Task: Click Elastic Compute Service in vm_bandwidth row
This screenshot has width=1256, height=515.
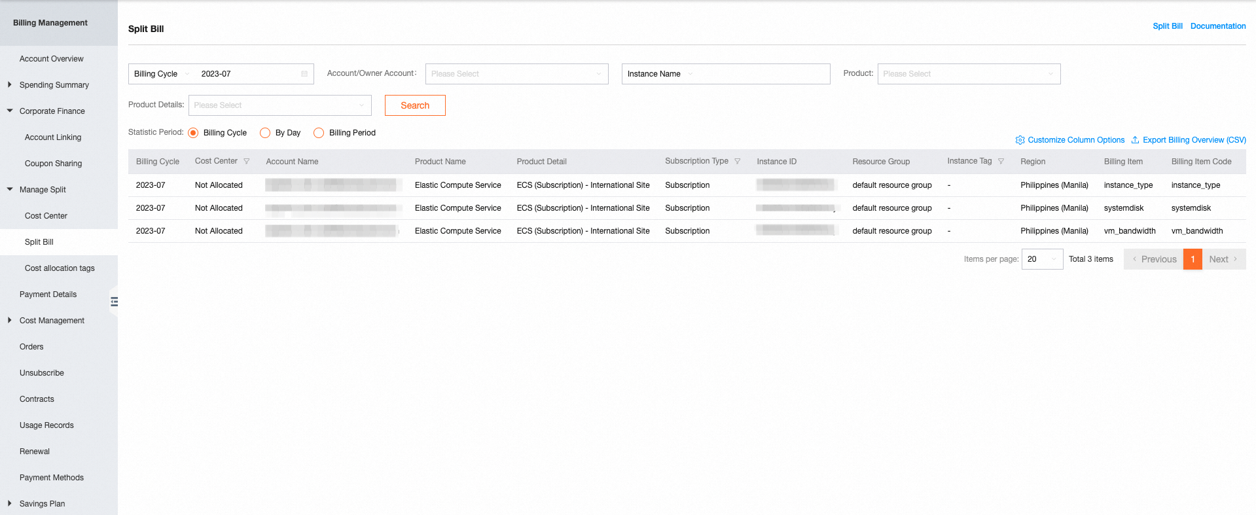Action: point(458,231)
